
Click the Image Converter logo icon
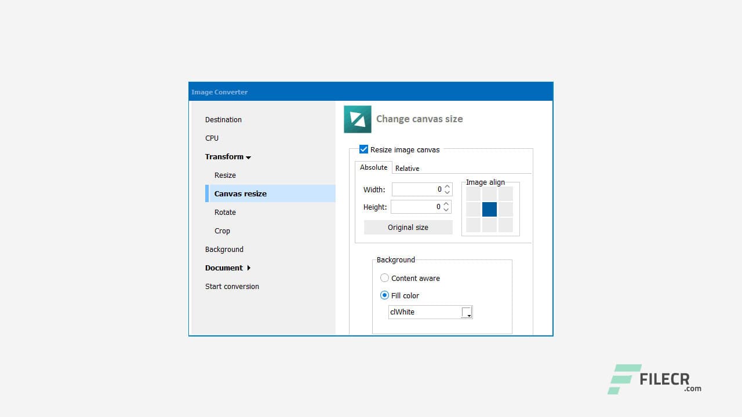tap(357, 118)
